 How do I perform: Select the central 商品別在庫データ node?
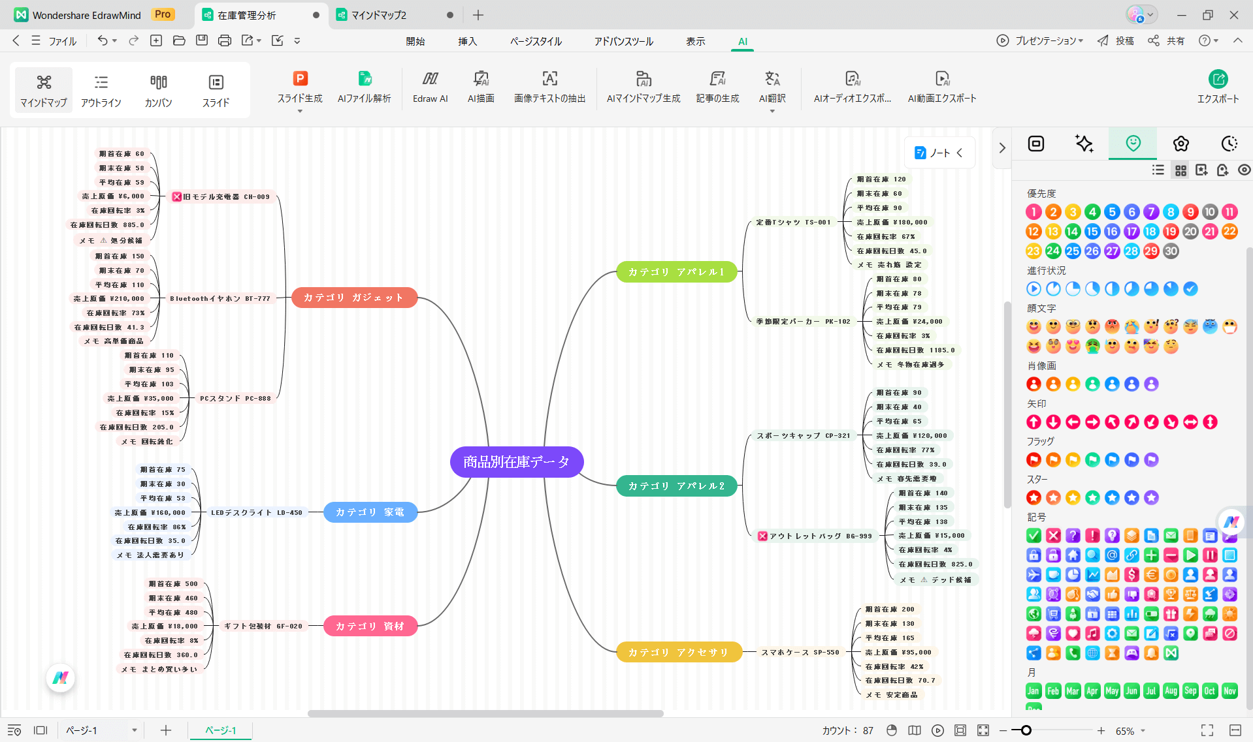[516, 462]
